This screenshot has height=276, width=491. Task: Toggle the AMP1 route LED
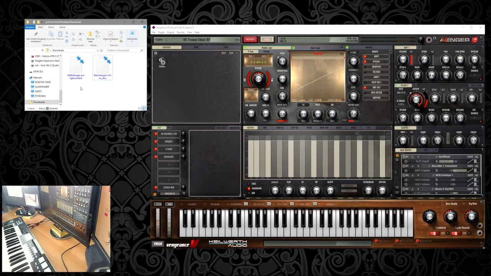coord(365,56)
